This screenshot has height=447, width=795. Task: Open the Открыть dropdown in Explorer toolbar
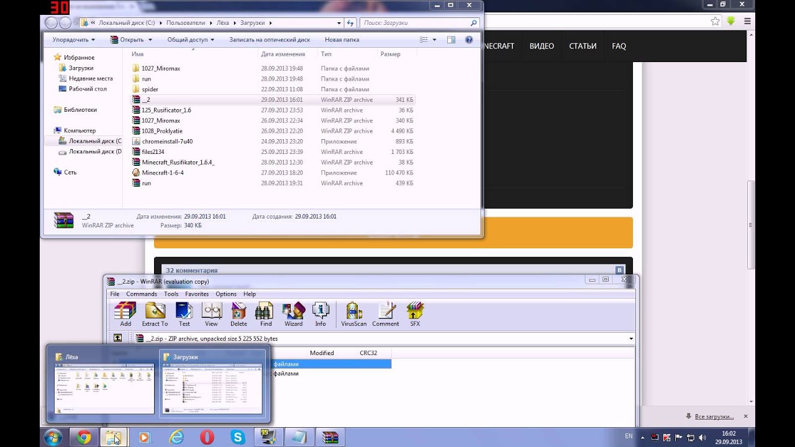(x=131, y=40)
